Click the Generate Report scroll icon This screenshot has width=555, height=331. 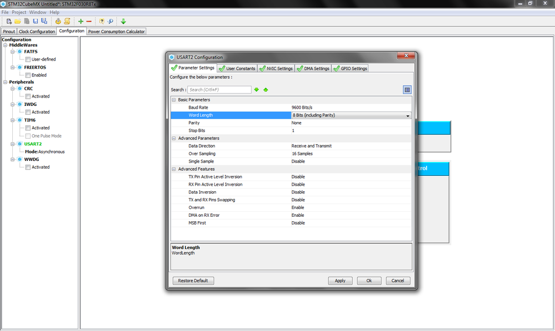(x=67, y=21)
